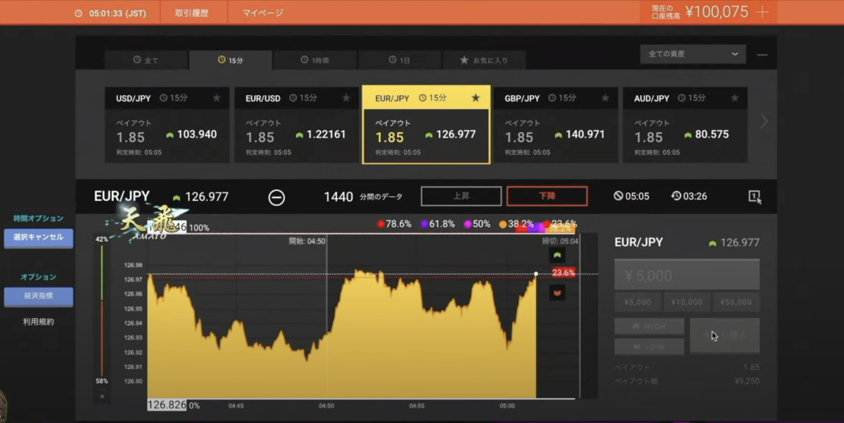Switch to the 1時間 tab
Viewport: 844px width, 423px height.
pos(315,60)
